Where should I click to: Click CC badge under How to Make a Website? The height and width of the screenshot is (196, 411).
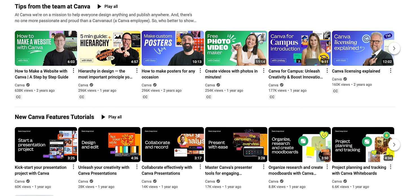click(18, 97)
